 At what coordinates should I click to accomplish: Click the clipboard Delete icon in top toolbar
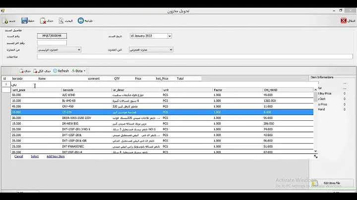pos(43,21)
